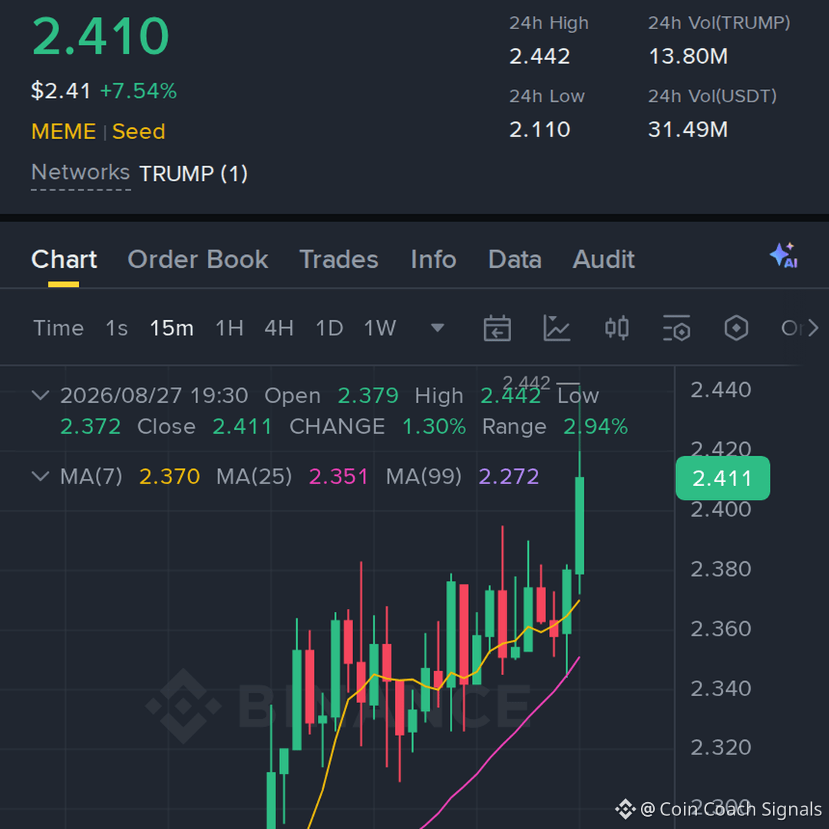
Task: Click the Range value 2.94%
Action: [596, 426]
